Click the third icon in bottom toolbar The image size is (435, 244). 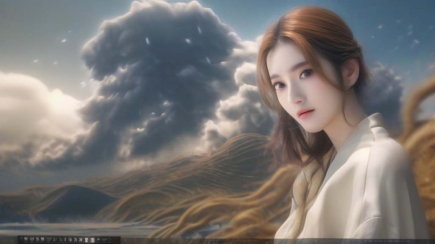point(32,239)
